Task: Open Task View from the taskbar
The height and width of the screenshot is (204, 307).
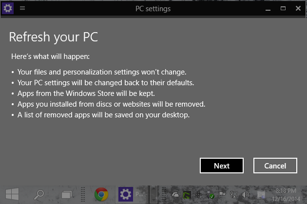Action: pyautogui.click(x=67, y=195)
